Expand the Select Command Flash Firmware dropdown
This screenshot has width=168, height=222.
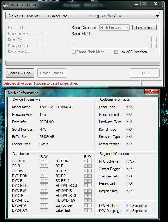[114, 28]
